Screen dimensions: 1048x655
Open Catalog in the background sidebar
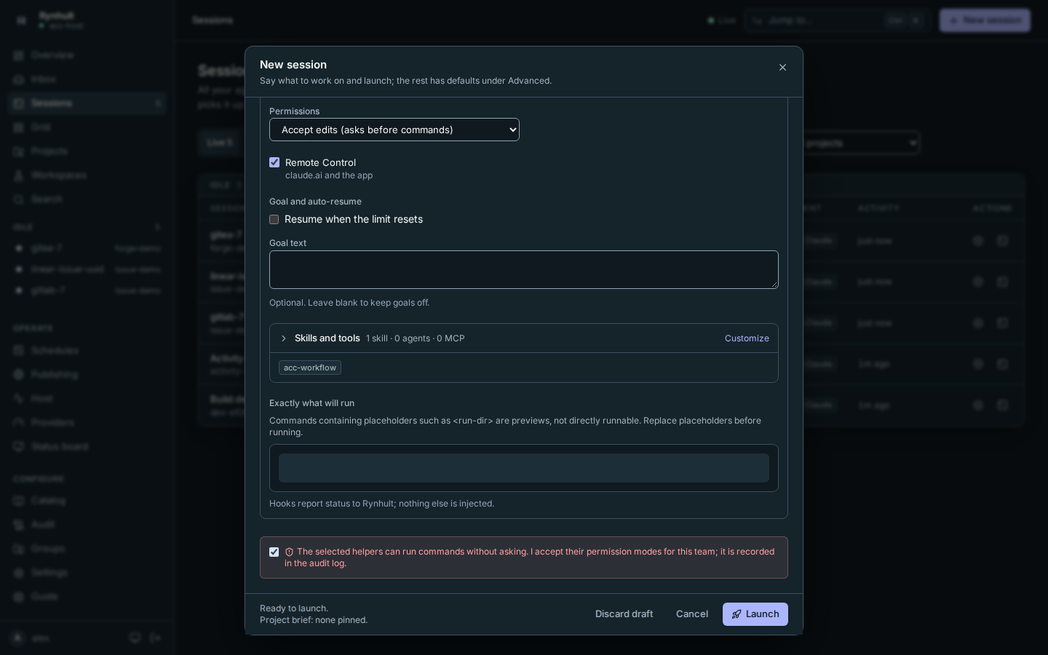pyautogui.click(x=87, y=501)
